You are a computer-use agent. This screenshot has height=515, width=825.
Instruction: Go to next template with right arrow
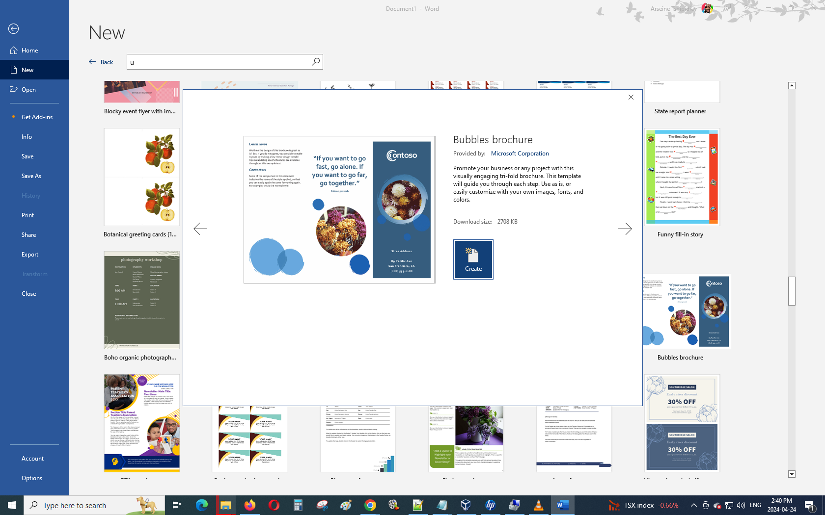click(x=625, y=229)
